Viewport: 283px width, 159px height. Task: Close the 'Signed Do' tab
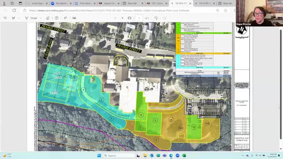click(x=119, y=4)
